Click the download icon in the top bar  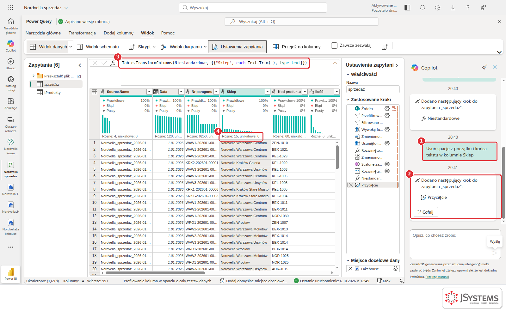click(453, 8)
